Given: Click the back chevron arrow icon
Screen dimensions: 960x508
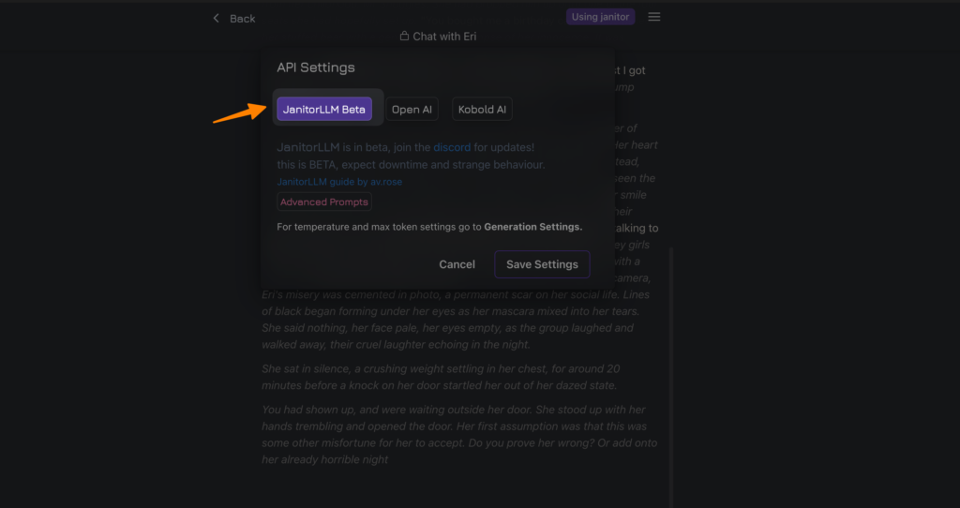Looking at the screenshot, I should 217,18.
